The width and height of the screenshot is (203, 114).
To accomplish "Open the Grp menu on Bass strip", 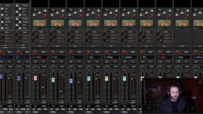I will pyautogui.click(x=57, y=109).
